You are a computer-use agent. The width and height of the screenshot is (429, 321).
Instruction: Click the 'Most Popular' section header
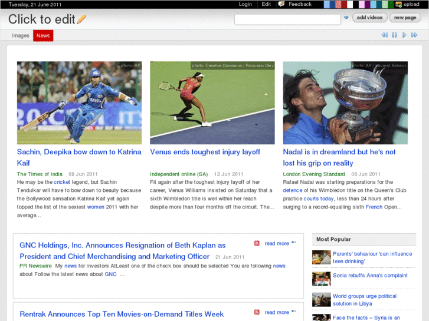point(364,239)
